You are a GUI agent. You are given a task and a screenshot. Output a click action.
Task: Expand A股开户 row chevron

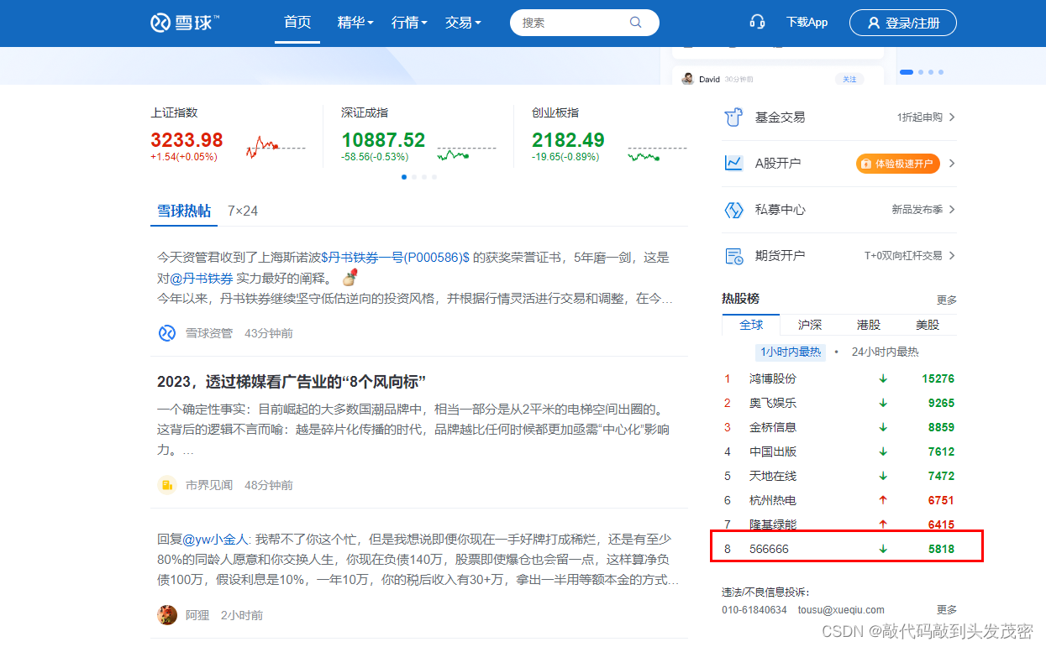(952, 164)
